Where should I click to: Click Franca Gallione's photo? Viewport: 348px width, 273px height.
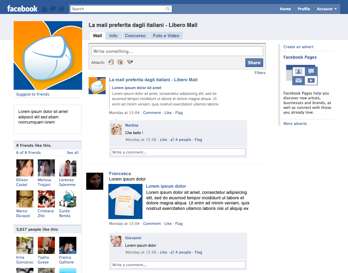68,245
